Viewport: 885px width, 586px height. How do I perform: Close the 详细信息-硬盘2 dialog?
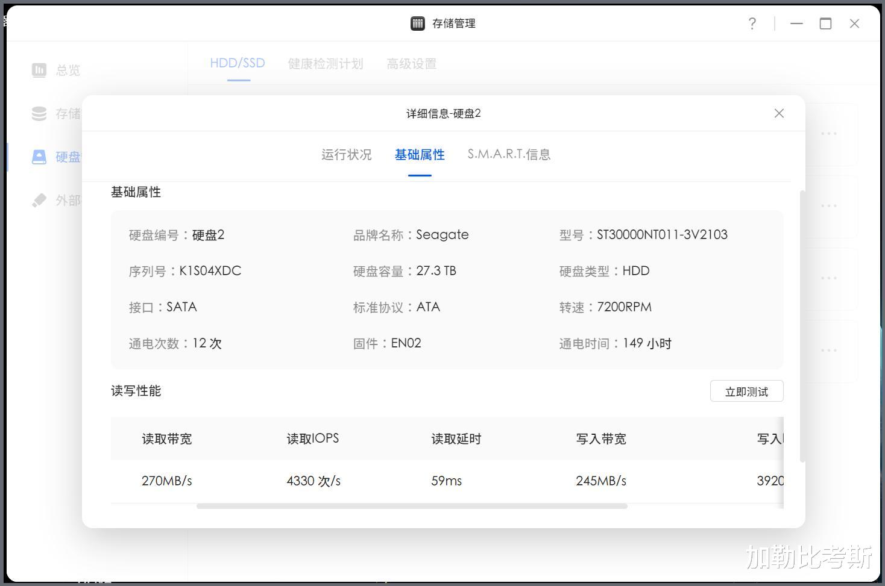779,113
